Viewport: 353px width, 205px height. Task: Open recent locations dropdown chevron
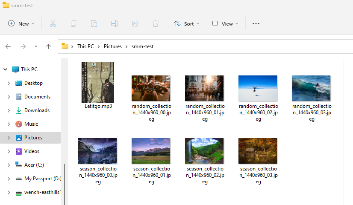pyautogui.click(x=36, y=46)
